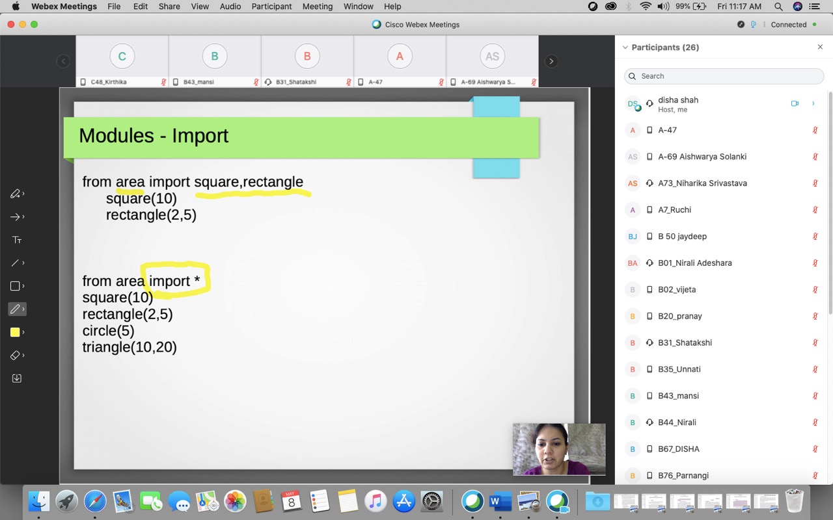This screenshot has height=520, width=833.
Task: Select B67_DISHA in the participants list
Action: [721, 449]
